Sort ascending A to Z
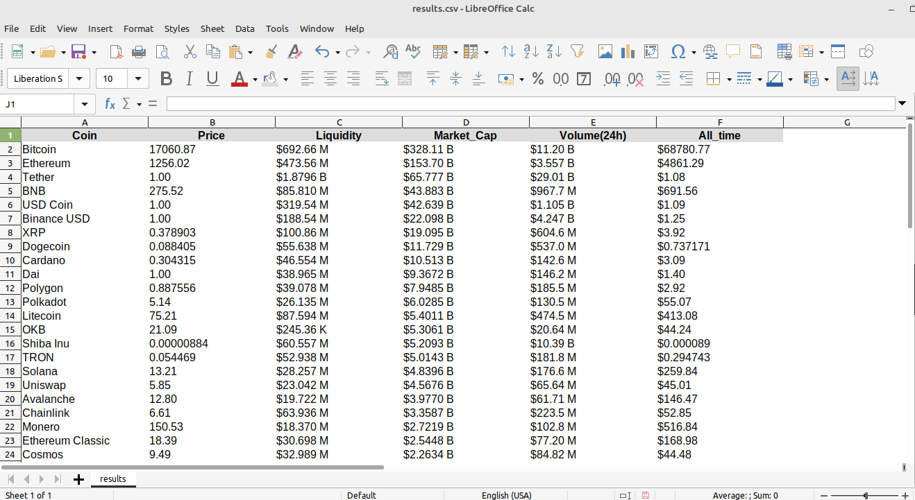The height and width of the screenshot is (500, 915). point(531,51)
